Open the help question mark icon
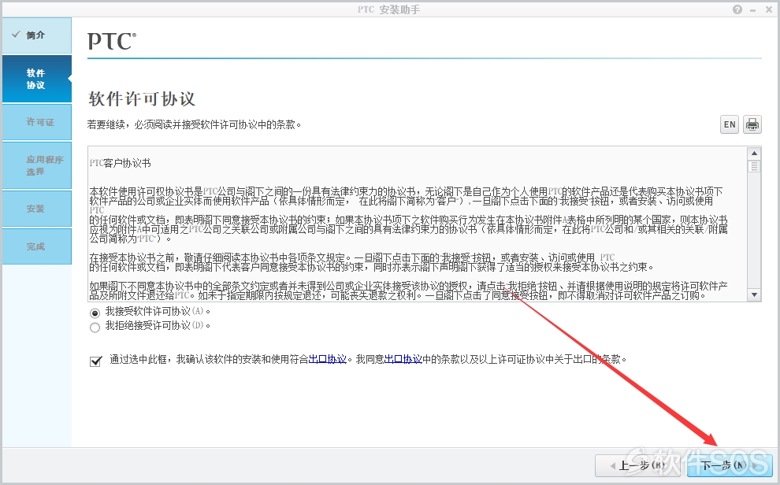 737,9
